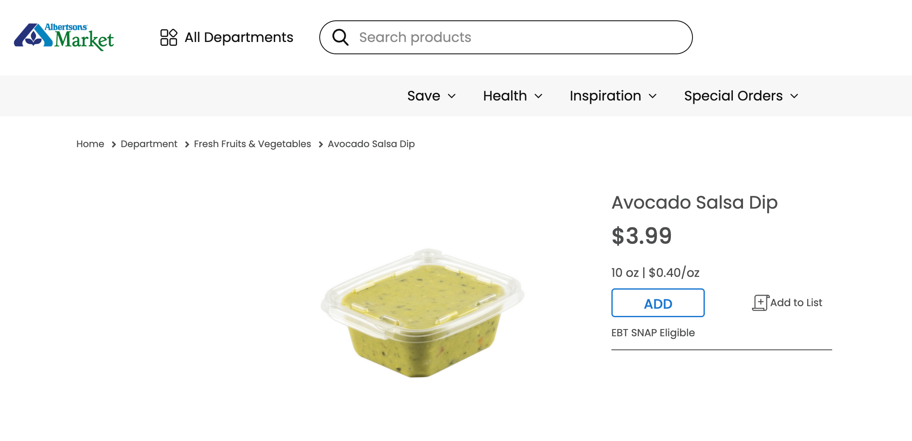
Task: Expand the Special Orders dropdown arrow
Action: click(794, 96)
